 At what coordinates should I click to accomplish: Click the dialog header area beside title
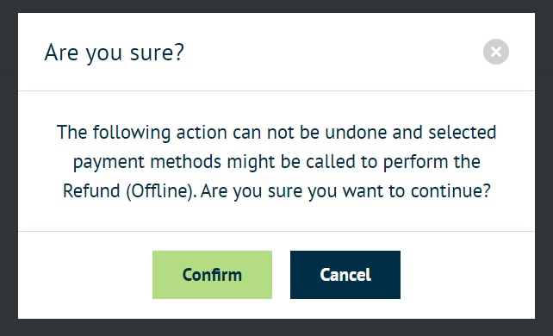332,52
